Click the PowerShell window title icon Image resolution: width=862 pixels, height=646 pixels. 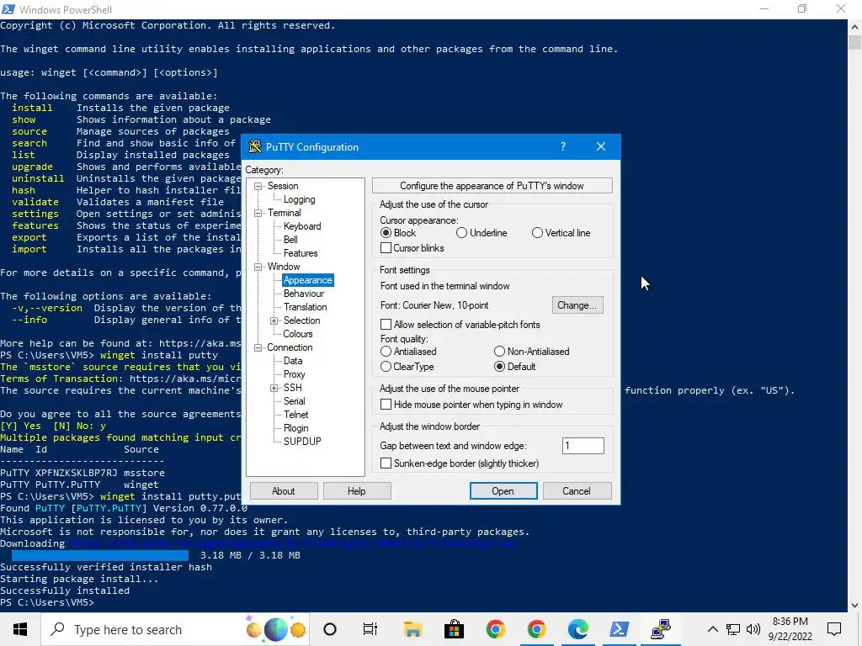(8, 8)
